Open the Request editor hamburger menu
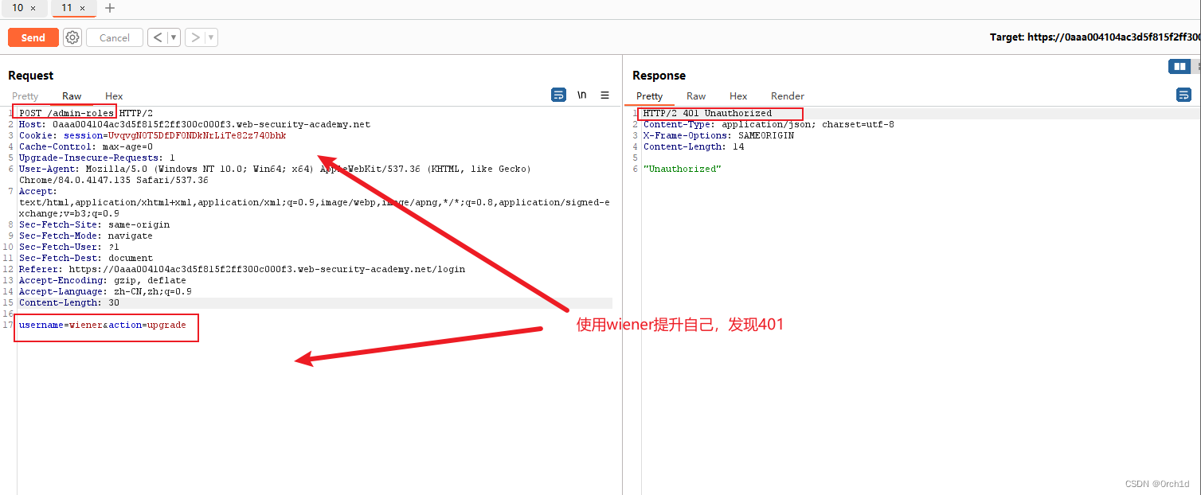Image resolution: width=1201 pixels, height=495 pixels. [604, 95]
